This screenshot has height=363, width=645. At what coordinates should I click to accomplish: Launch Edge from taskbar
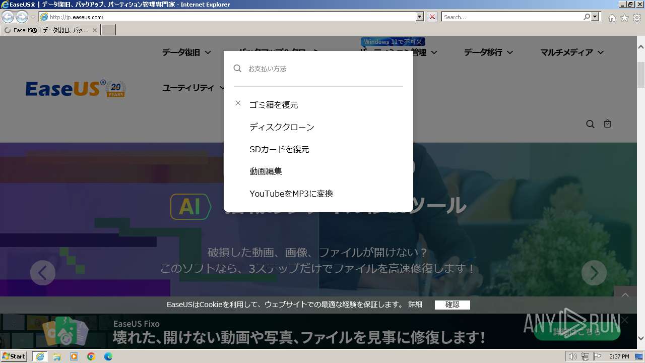pyautogui.click(x=108, y=356)
